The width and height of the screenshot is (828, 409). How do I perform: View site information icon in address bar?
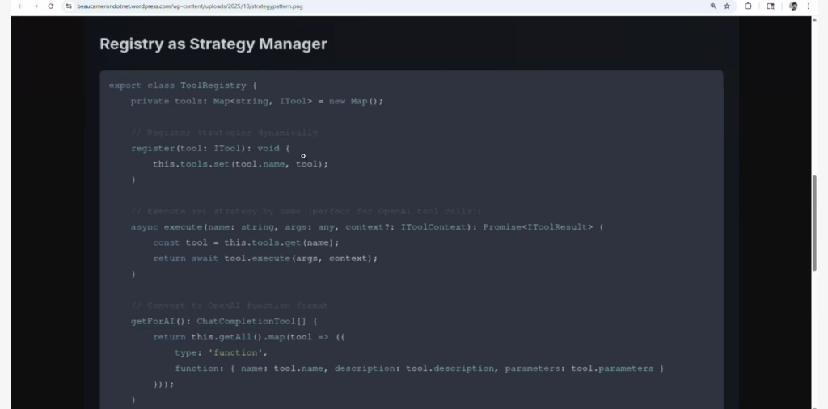tap(69, 6)
